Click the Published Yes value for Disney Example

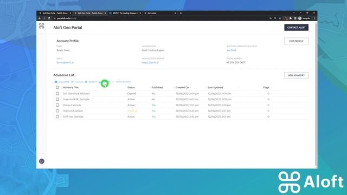pos(153,105)
